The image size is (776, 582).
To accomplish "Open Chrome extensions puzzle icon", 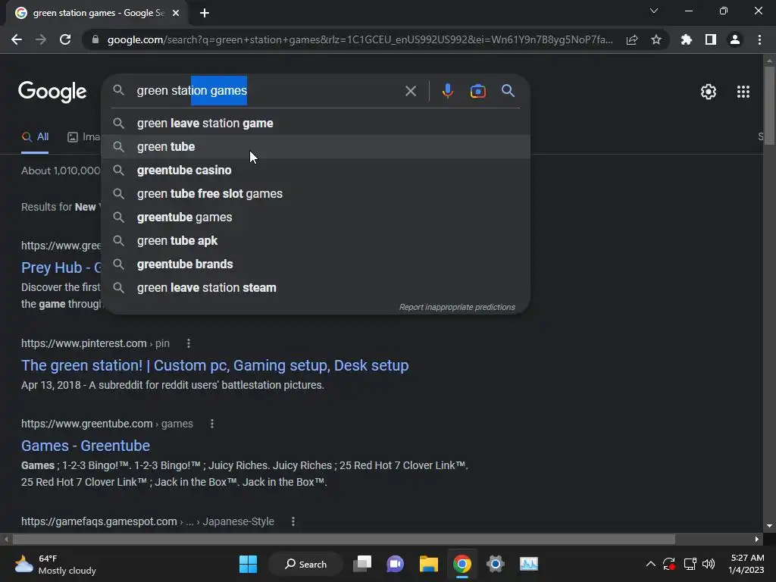I will (687, 39).
